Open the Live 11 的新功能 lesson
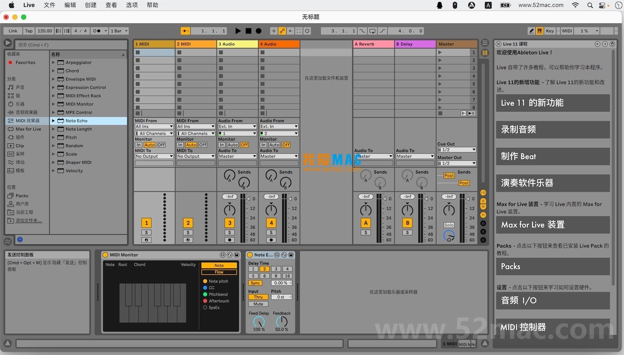 pos(553,103)
